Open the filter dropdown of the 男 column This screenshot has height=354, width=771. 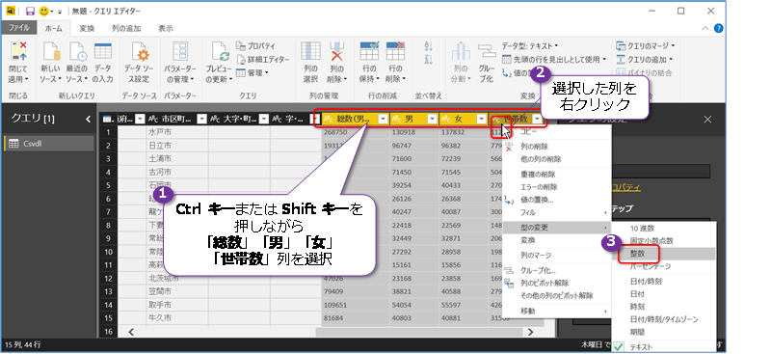(x=432, y=119)
